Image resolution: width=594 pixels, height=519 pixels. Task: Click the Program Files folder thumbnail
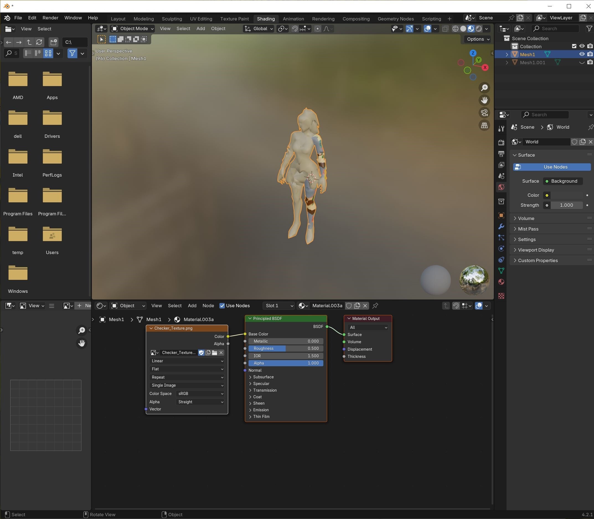(x=18, y=195)
